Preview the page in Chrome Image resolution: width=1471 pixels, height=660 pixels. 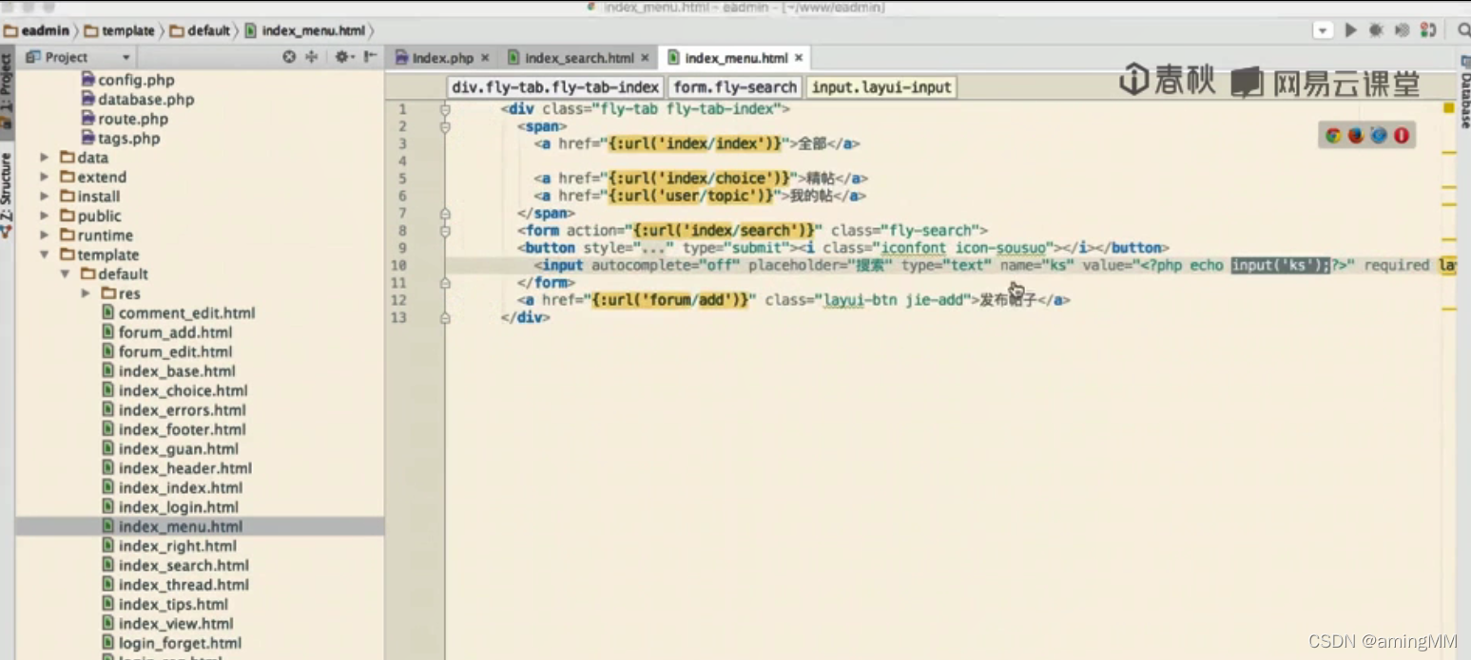[1333, 136]
